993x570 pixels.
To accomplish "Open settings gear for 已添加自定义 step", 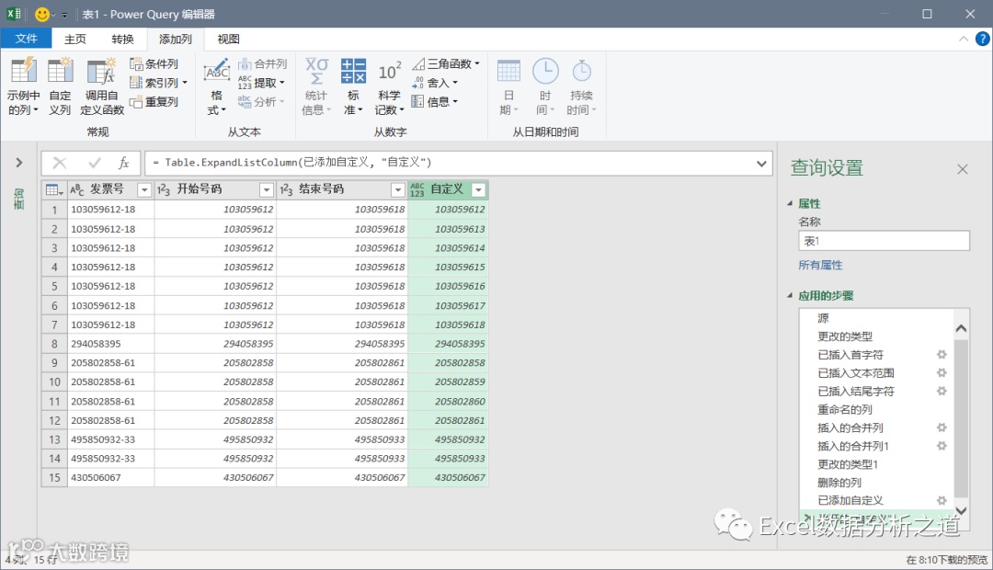I will (942, 500).
